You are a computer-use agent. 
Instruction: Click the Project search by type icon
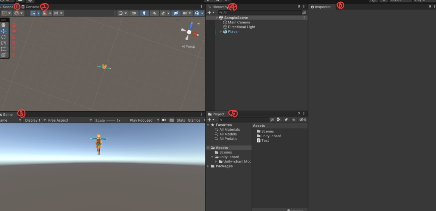pyautogui.click(x=278, y=120)
